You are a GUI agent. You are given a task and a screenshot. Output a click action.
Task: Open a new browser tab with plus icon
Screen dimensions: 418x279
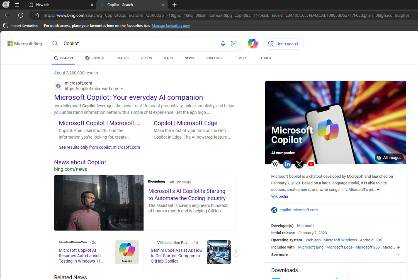(174, 5)
